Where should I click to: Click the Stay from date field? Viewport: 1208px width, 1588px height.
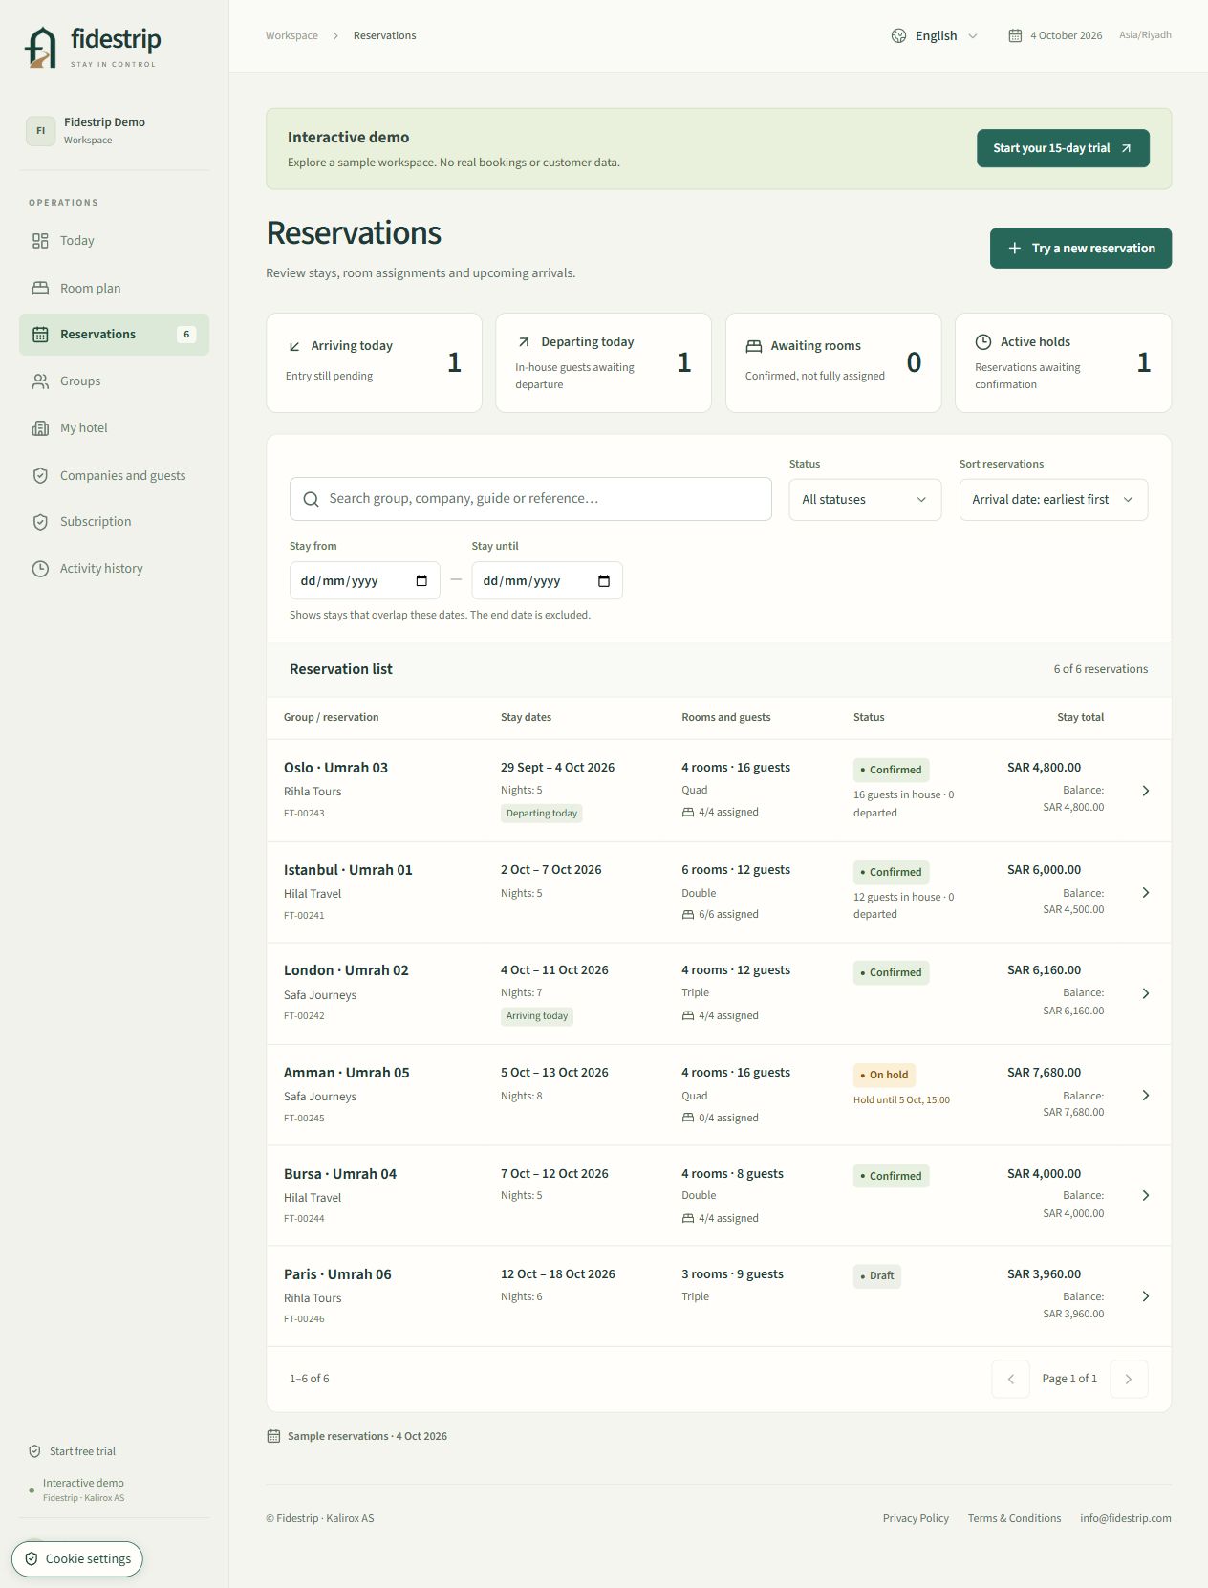[x=364, y=580]
